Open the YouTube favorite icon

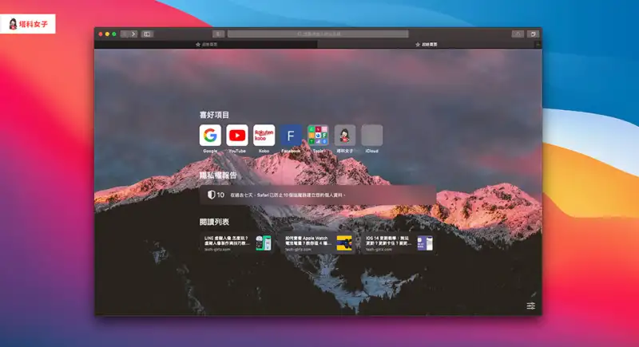[237, 135]
